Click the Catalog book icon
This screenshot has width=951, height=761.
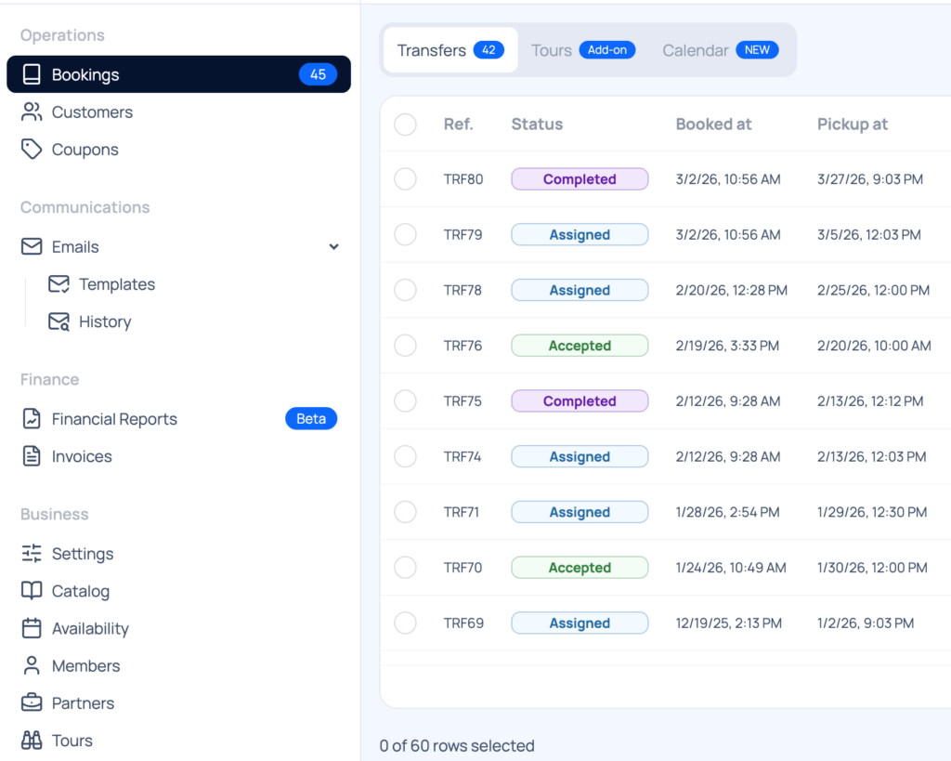32,591
